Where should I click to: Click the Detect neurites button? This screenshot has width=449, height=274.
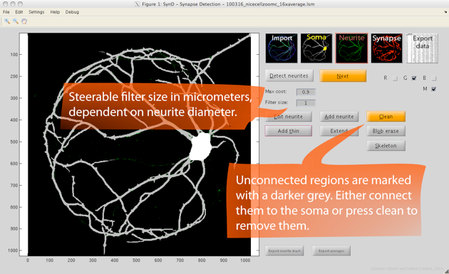pos(289,75)
